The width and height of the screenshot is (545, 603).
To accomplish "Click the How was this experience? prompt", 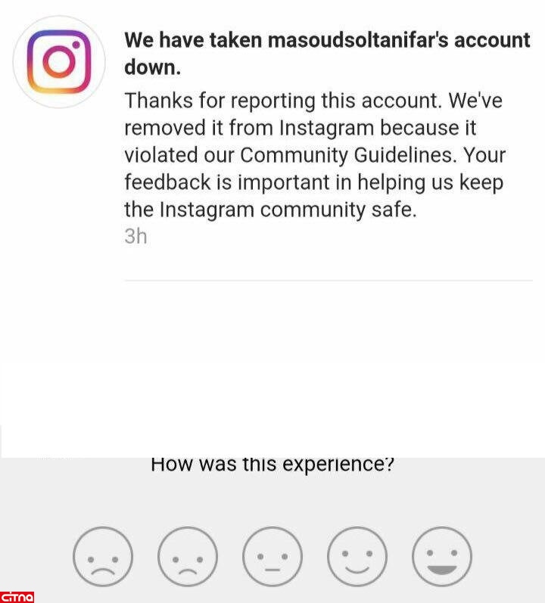I will 272,465.
